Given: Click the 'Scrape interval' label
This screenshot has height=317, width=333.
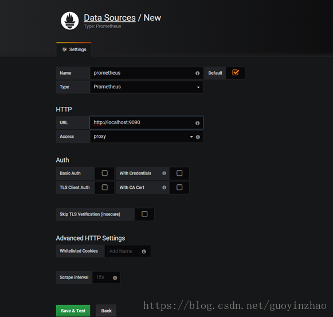Looking at the screenshot, I should pyautogui.click(x=74, y=277).
